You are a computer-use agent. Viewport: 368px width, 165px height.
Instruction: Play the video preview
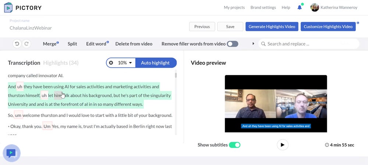pos(282,145)
